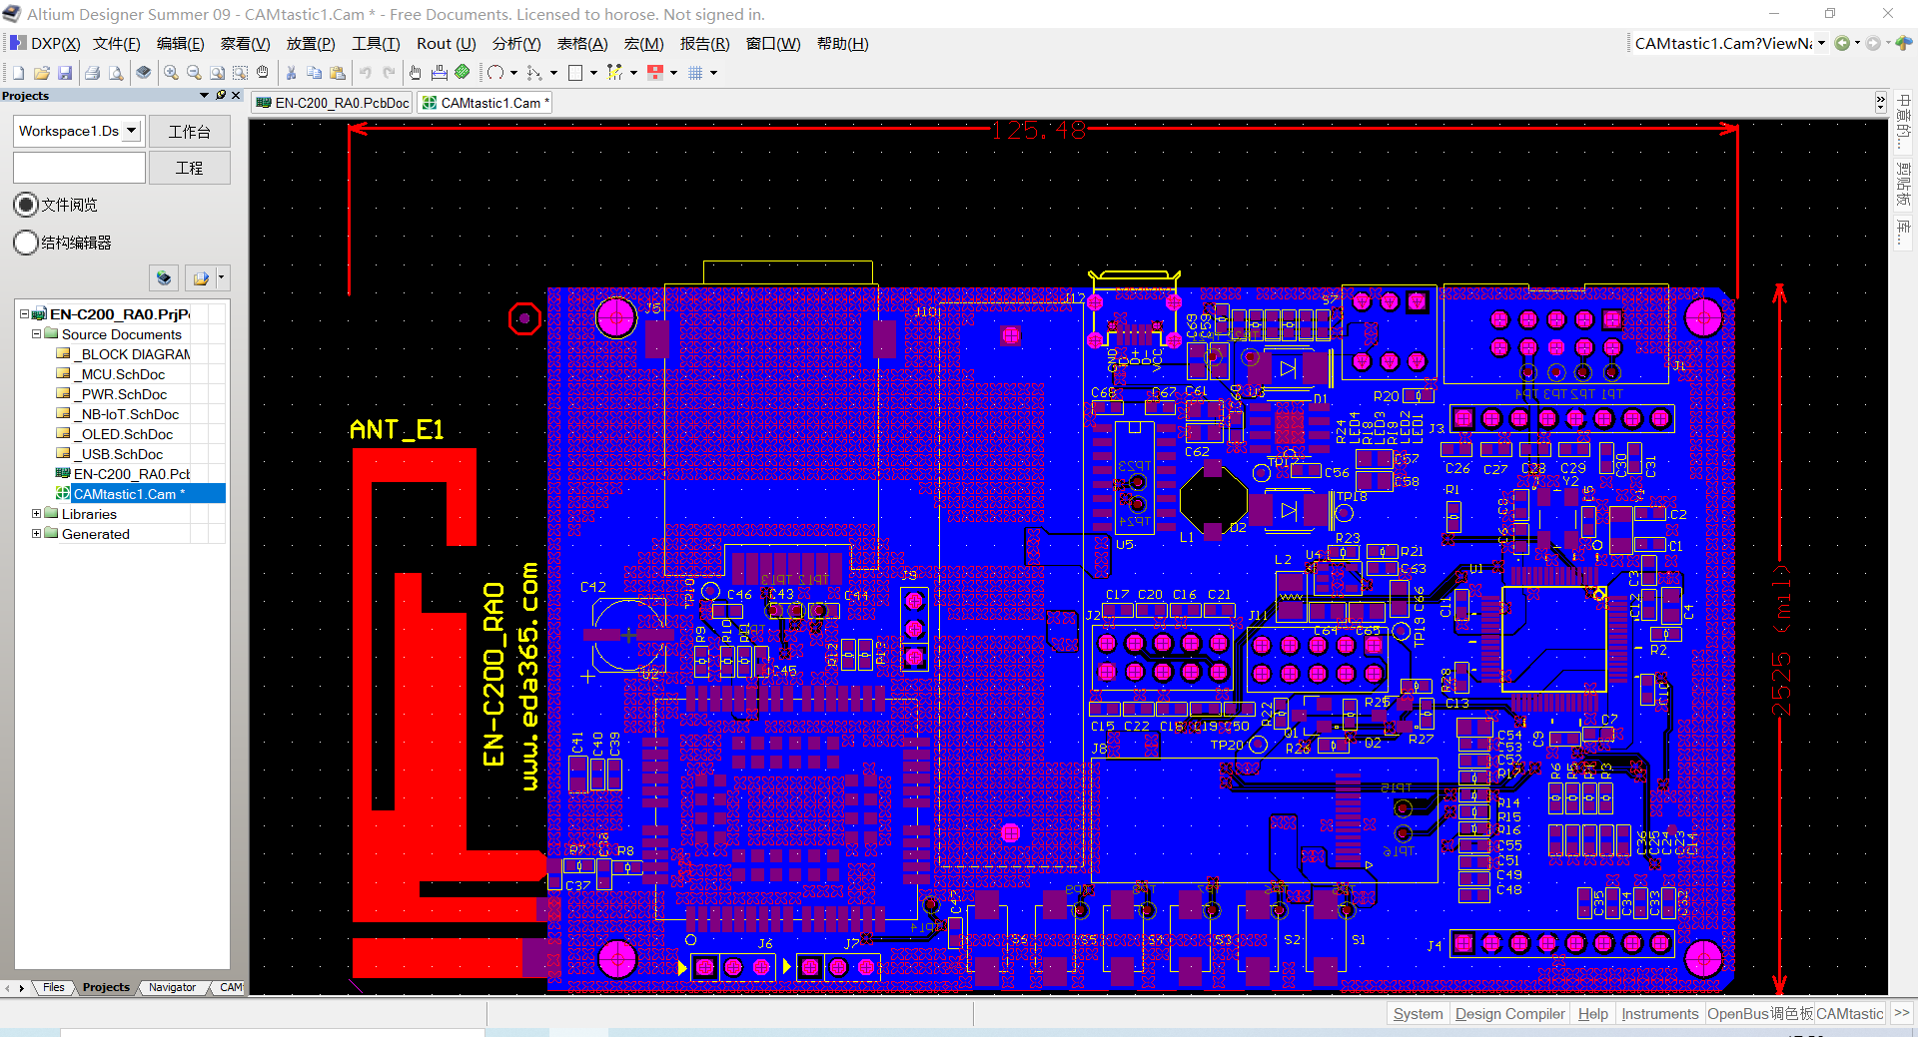Pin the Projects panel
The height and width of the screenshot is (1037, 1918).
pos(221,96)
